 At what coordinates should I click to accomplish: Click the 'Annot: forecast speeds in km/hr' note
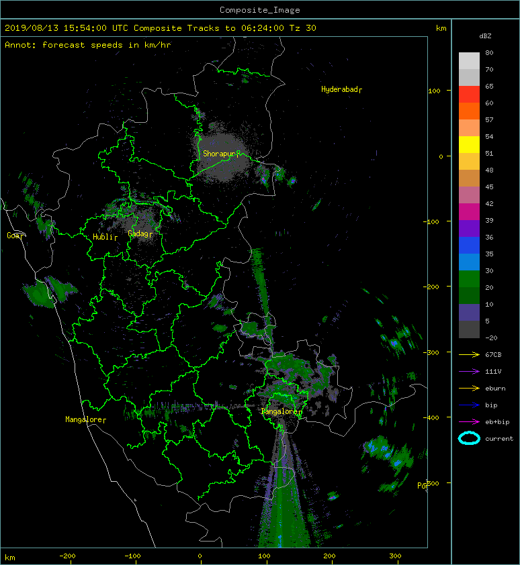pyautogui.click(x=88, y=45)
